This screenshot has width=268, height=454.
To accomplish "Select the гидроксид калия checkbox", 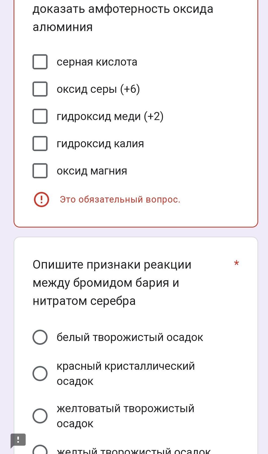I will tap(40, 144).
